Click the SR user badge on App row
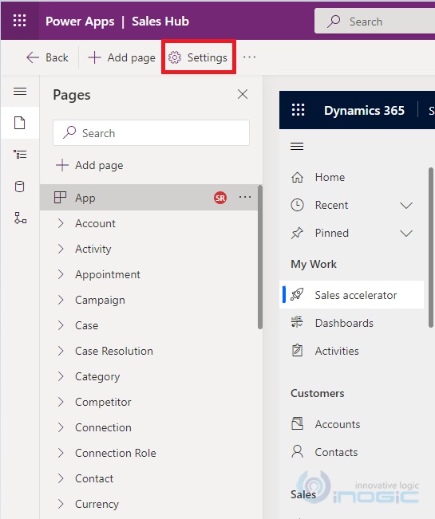 [220, 198]
